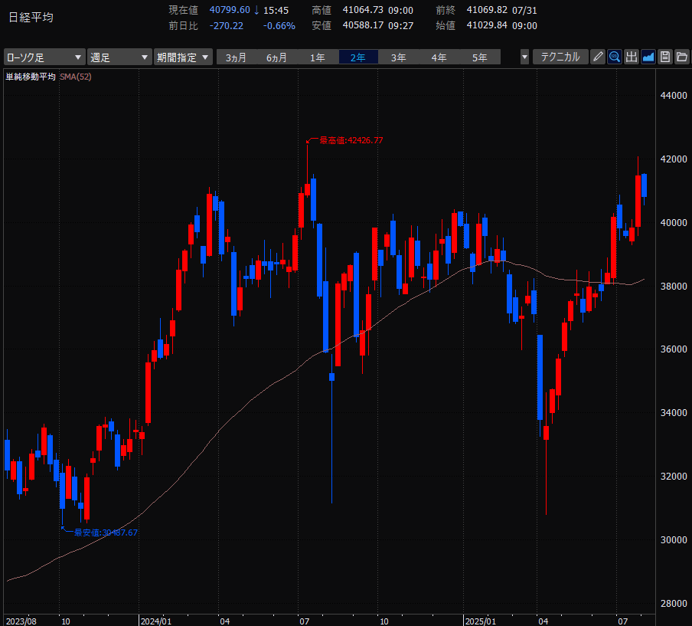Click the 40000 price axis label
This screenshot has height=626, width=692.
point(674,223)
